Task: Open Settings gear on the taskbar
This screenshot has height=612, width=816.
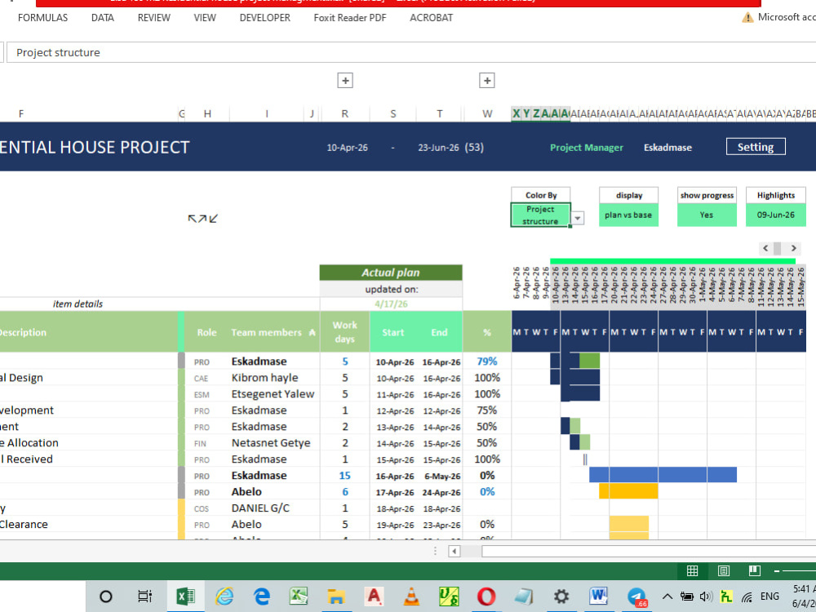Action: (x=561, y=596)
